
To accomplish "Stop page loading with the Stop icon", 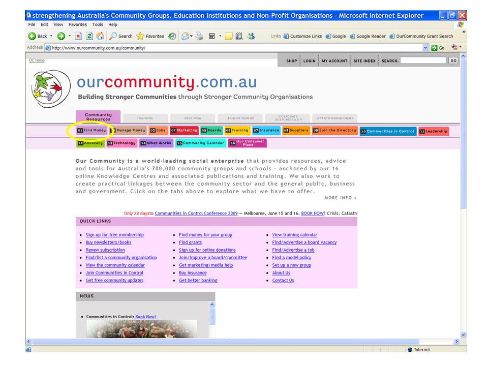I will pos(78,36).
